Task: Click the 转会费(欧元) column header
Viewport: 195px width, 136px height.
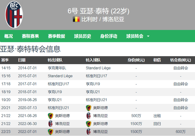Action: pyautogui.click(x=181, y=60)
